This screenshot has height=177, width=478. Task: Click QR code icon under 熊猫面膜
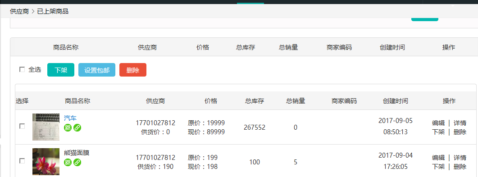click(68, 162)
